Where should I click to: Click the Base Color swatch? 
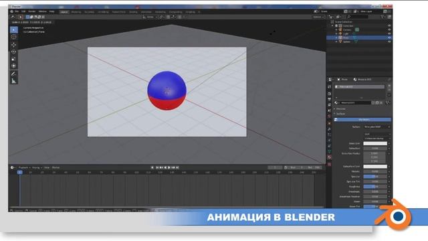375,143
